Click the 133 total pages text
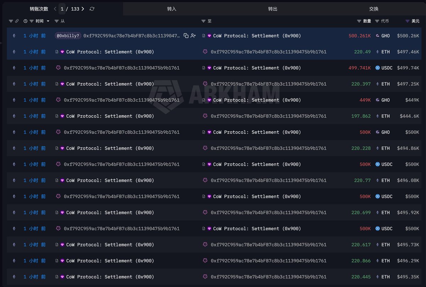 [75, 9]
